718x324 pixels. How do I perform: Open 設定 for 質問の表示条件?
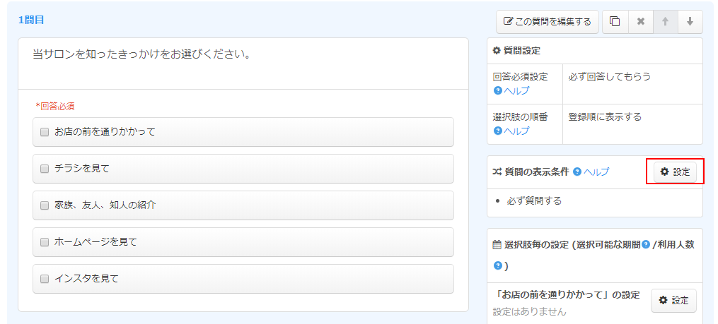click(675, 172)
